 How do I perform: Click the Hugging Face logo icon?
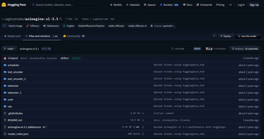pyautogui.click(x=4, y=5)
